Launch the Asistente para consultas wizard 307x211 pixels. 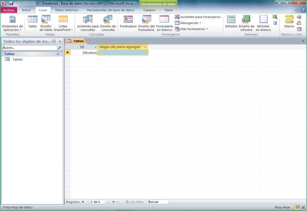(88, 23)
